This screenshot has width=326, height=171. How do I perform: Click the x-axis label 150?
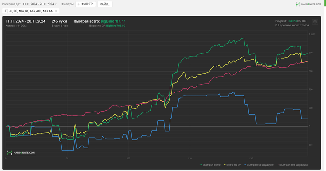[x=190, y=158]
